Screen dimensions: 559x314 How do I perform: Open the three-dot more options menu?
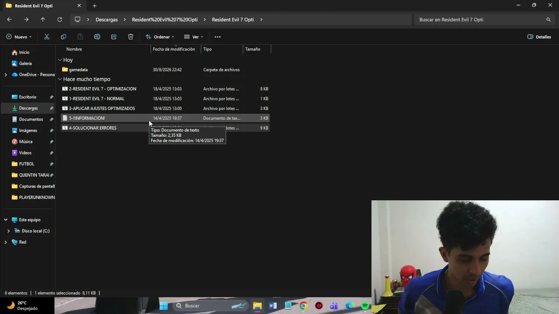click(x=217, y=37)
